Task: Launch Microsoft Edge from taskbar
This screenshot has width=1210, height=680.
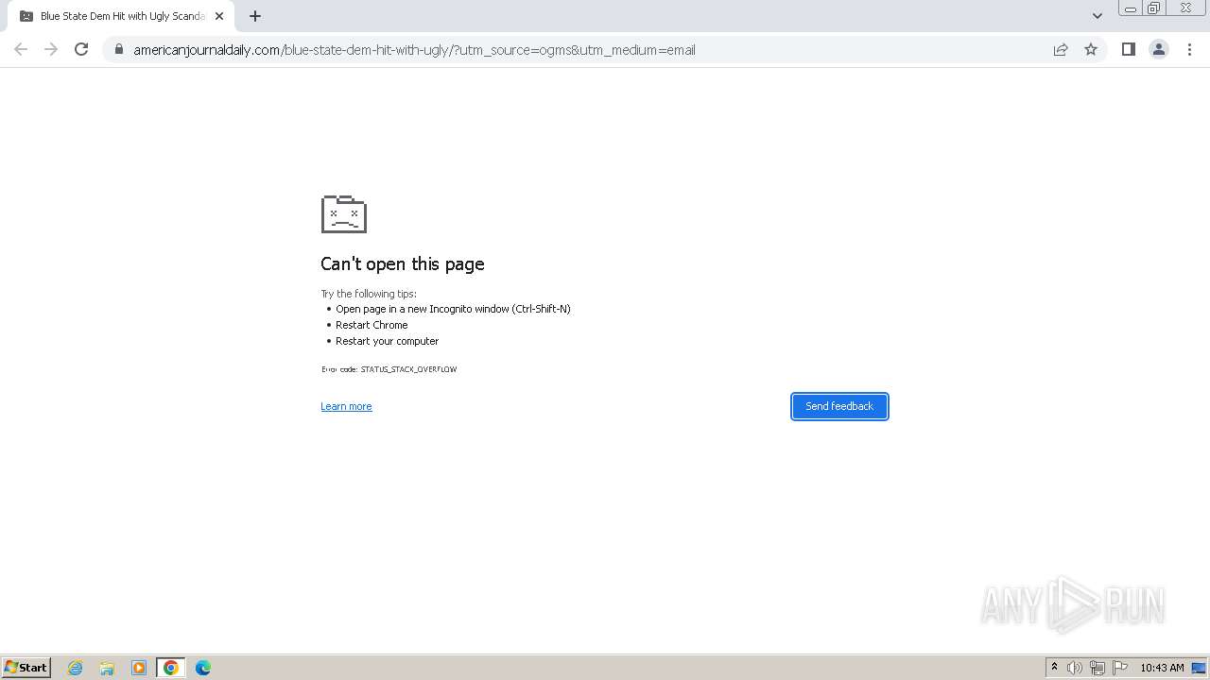Action: point(203,668)
